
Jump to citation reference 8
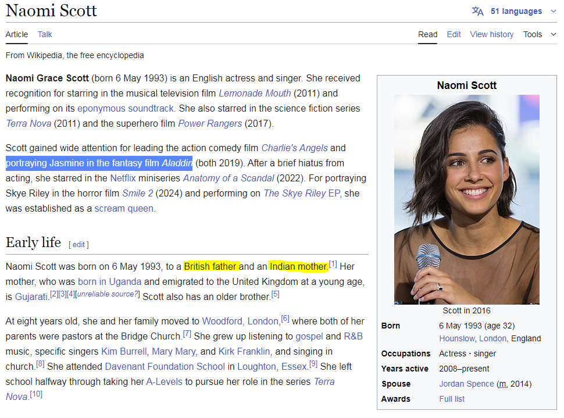(40, 364)
